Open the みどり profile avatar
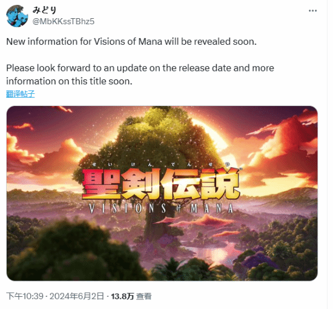 (17, 16)
